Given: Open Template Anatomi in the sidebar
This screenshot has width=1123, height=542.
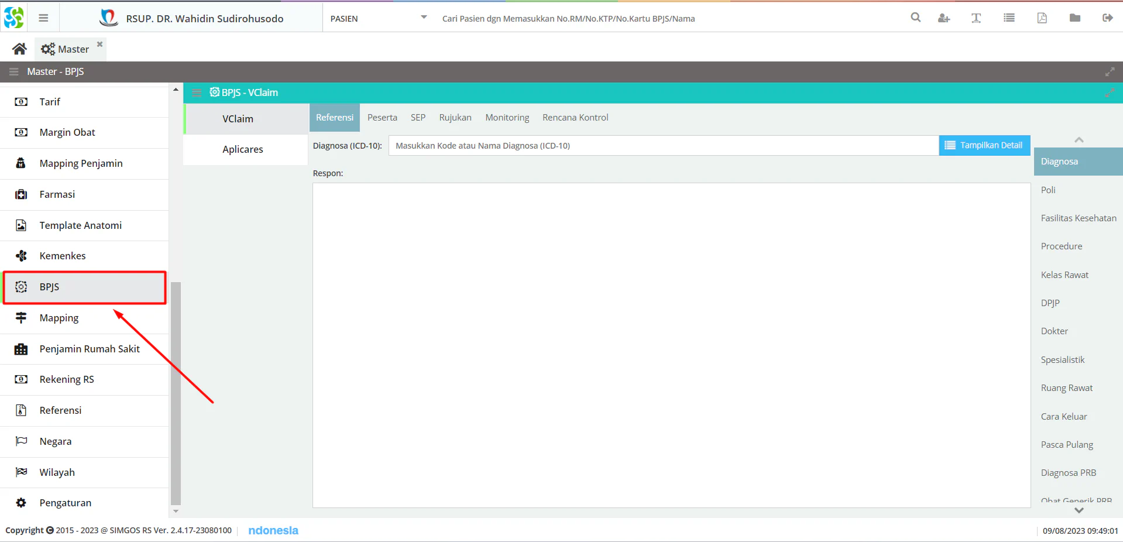Looking at the screenshot, I should click(x=84, y=225).
